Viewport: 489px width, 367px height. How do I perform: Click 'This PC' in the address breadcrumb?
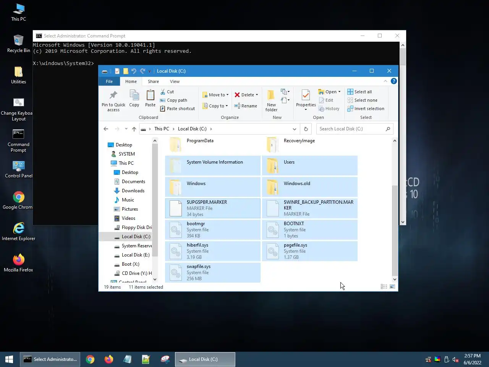click(162, 129)
